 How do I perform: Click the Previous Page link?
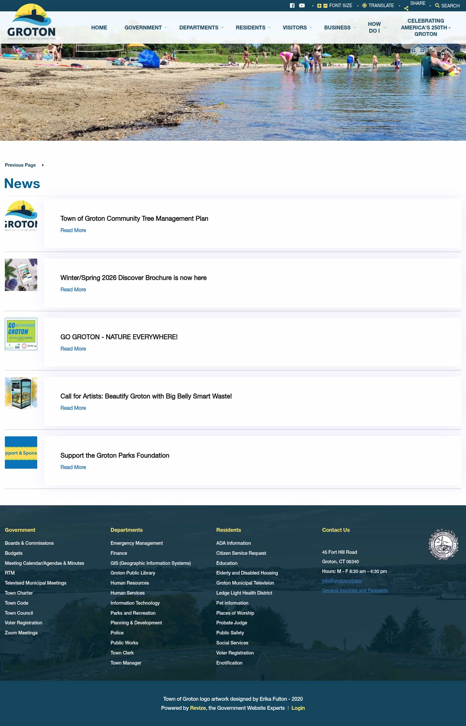tap(20, 165)
